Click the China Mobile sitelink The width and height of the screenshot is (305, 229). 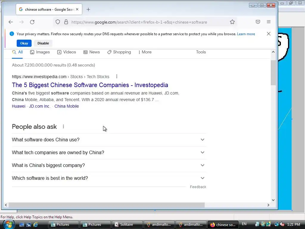tap(66, 106)
